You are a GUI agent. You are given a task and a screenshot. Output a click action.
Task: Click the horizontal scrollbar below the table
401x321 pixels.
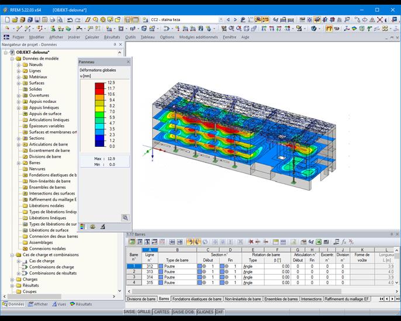pyautogui.click(x=237, y=291)
